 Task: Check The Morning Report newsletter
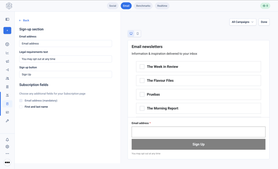pyautogui.click(x=142, y=108)
